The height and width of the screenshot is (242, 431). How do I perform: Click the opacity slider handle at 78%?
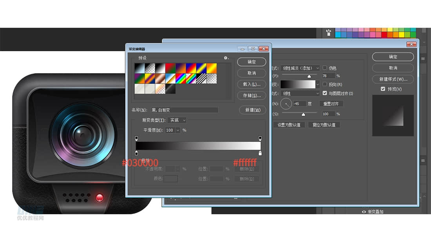pos(309,76)
